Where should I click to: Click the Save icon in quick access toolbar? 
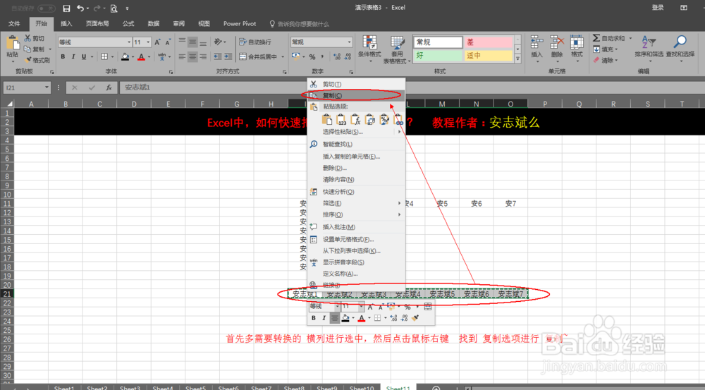(x=66, y=8)
